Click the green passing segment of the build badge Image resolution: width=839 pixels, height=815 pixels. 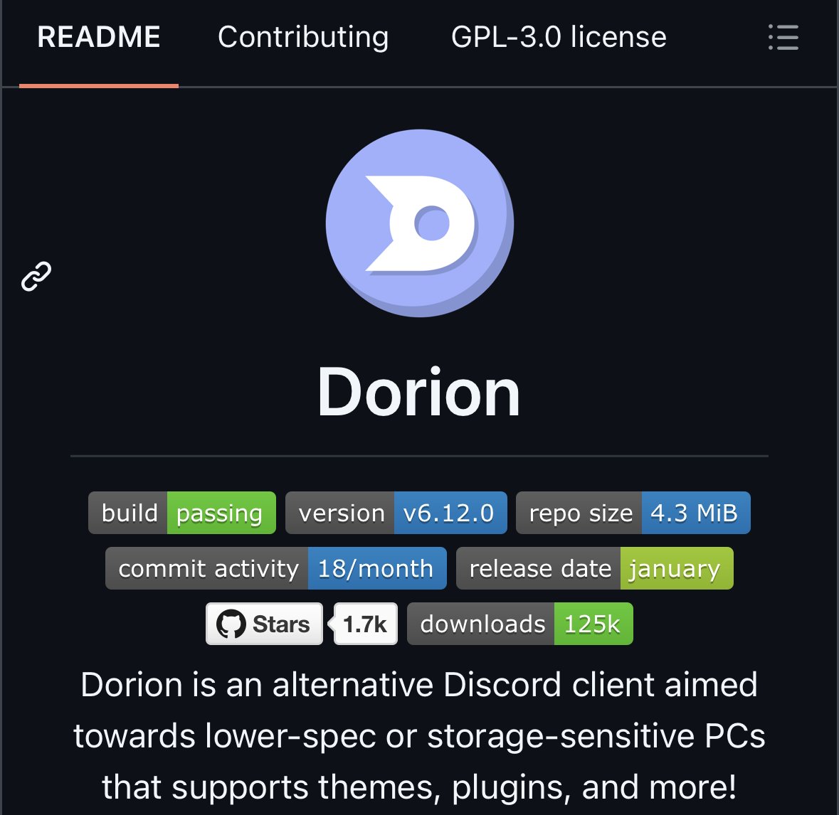[x=221, y=513]
